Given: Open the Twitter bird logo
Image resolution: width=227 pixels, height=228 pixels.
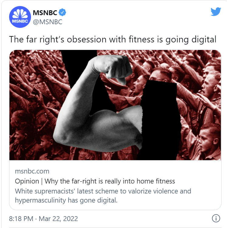Looking at the screenshot, I should coord(216,12).
